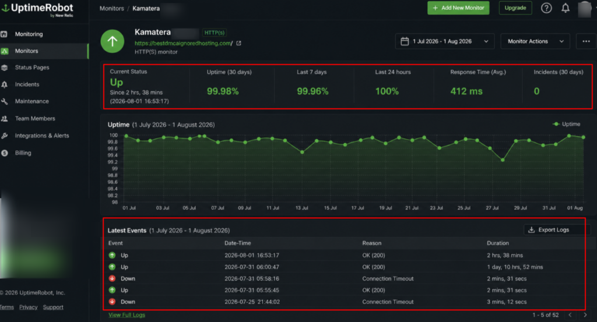597x322 pixels.
Task: Open the help question mark icon
Action: pos(546,8)
